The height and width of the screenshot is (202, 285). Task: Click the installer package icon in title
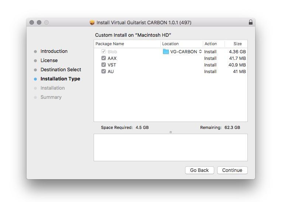tap(92, 22)
